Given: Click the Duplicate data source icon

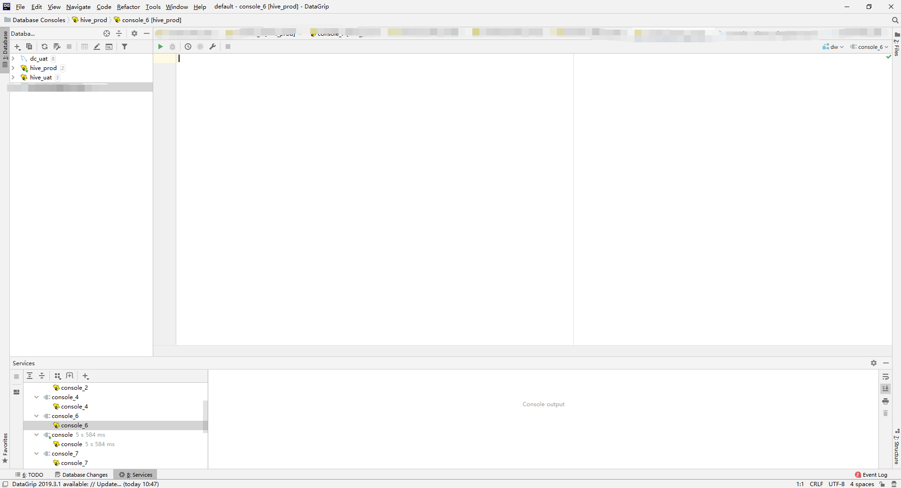Looking at the screenshot, I should click(x=29, y=47).
